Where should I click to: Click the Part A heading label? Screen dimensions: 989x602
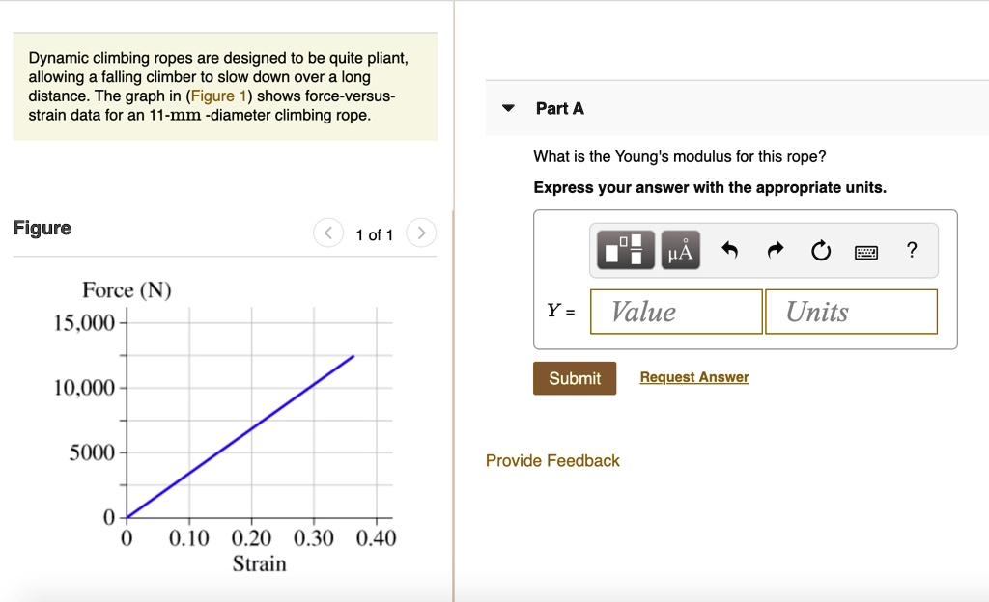(x=560, y=109)
